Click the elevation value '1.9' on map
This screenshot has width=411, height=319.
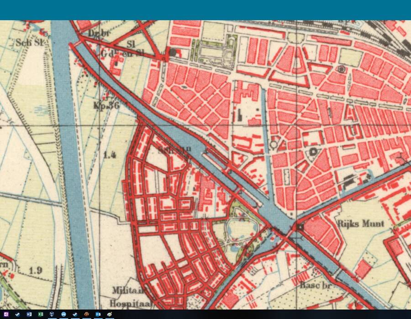[36, 270]
